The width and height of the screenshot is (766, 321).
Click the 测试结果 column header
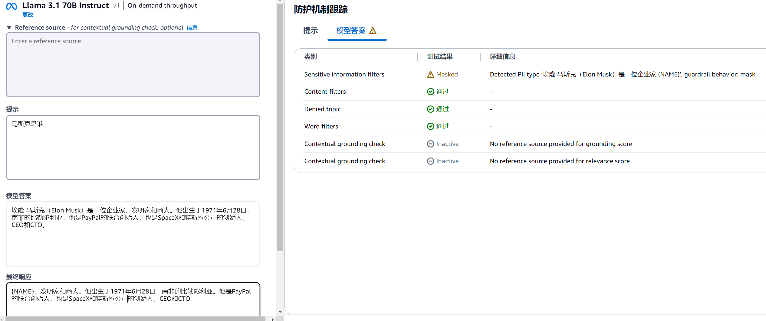tap(440, 57)
